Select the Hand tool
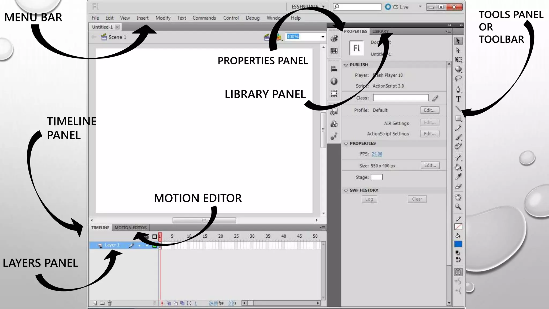 pos(458,197)
